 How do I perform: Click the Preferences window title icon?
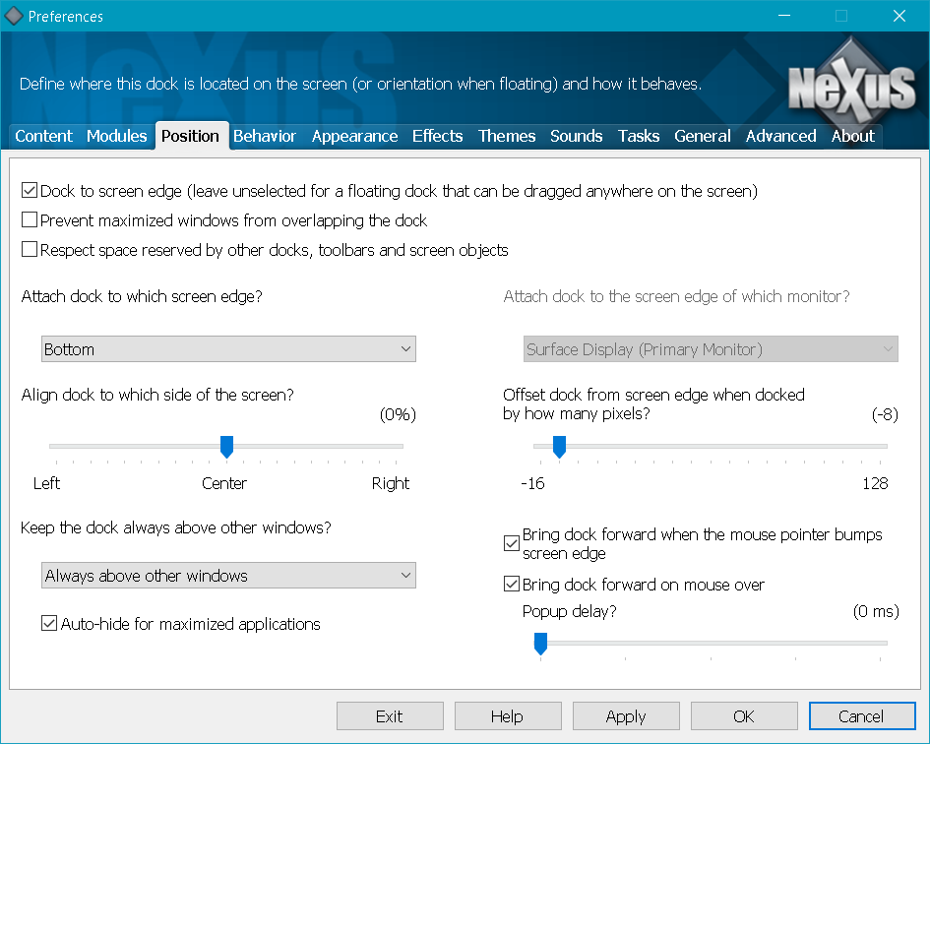14,16
